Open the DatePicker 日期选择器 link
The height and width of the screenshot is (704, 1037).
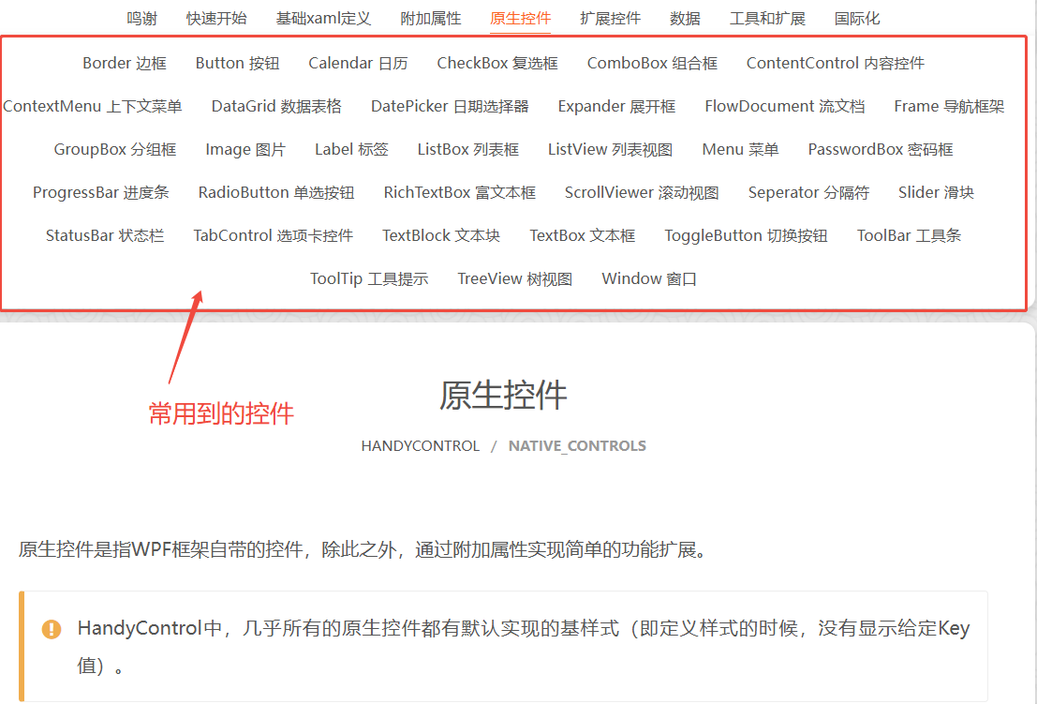[x=450, y=107]
